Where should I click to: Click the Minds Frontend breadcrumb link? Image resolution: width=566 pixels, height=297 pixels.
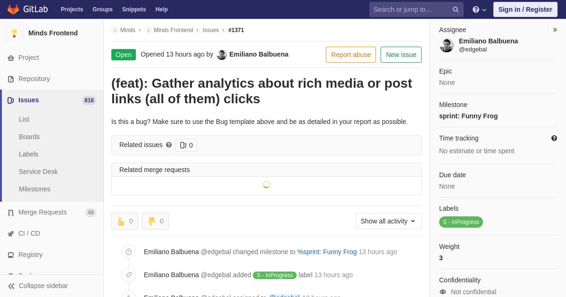173,30
